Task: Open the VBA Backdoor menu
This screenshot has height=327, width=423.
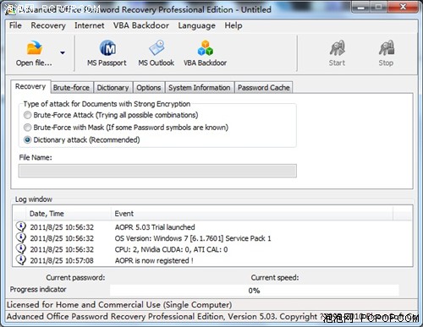Action: coord(141,25)
